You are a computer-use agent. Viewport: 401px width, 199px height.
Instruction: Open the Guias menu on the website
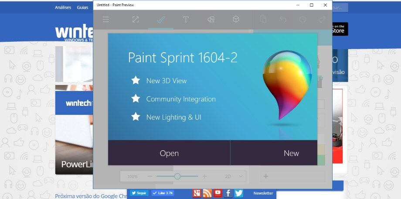(82, 7)
